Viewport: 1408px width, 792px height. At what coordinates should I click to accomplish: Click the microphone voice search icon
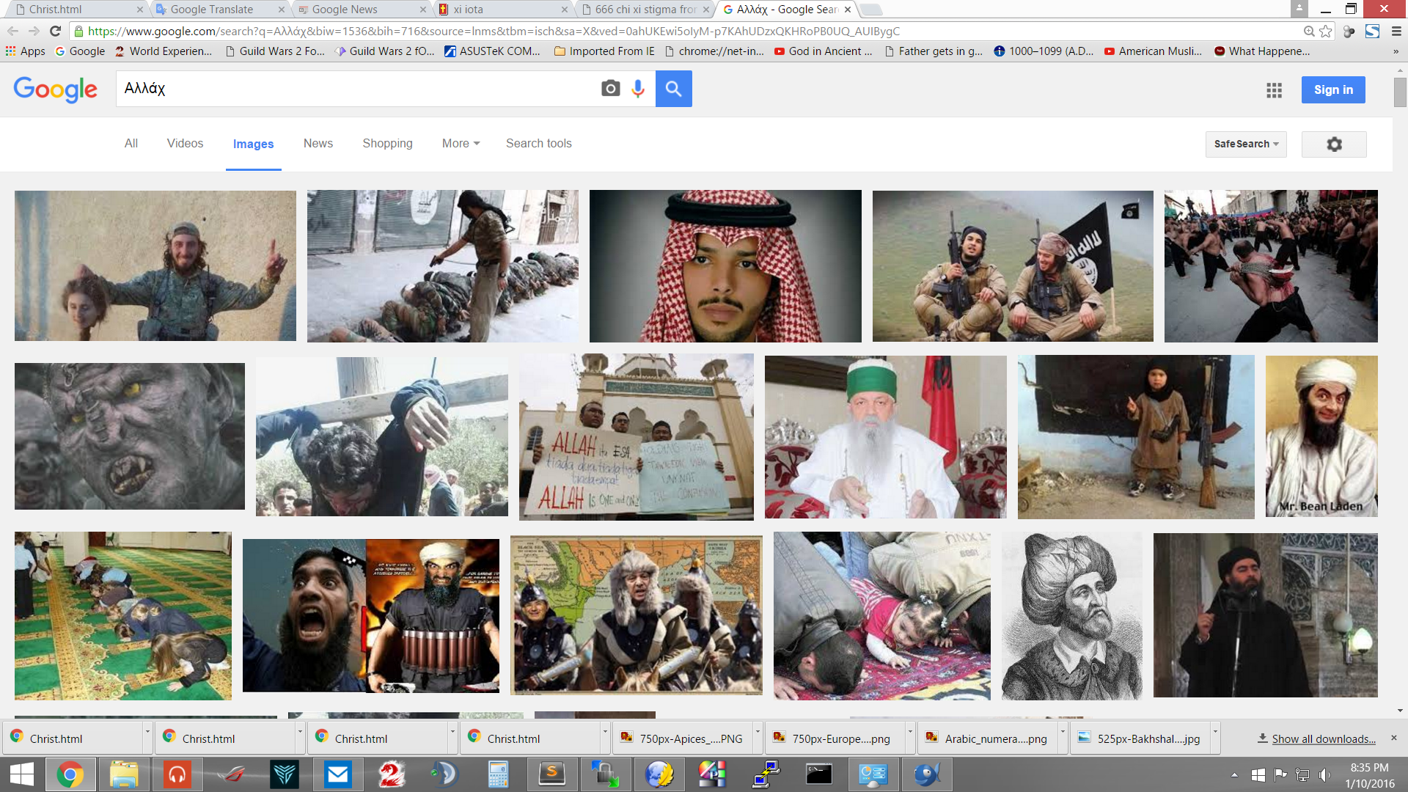(x=638, y=89)
